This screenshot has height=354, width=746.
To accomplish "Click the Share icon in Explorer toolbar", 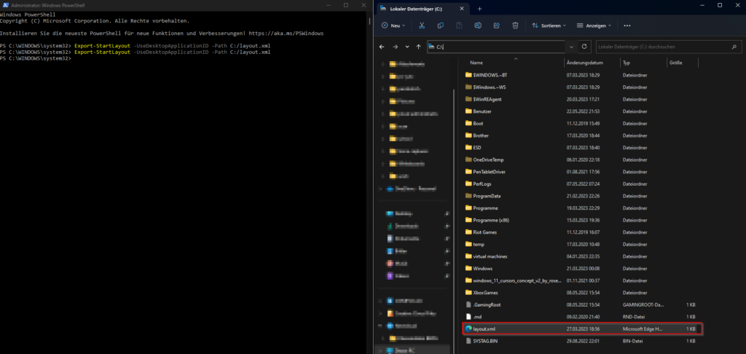I will pyautogui.click(x=497, y=25).
